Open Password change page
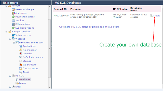The image size is (163, 91). click(x=24, y=9)
